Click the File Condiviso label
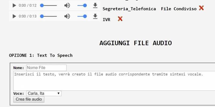Image resolution: width=215 pixels, height=107 pixels. coord(179,9)
